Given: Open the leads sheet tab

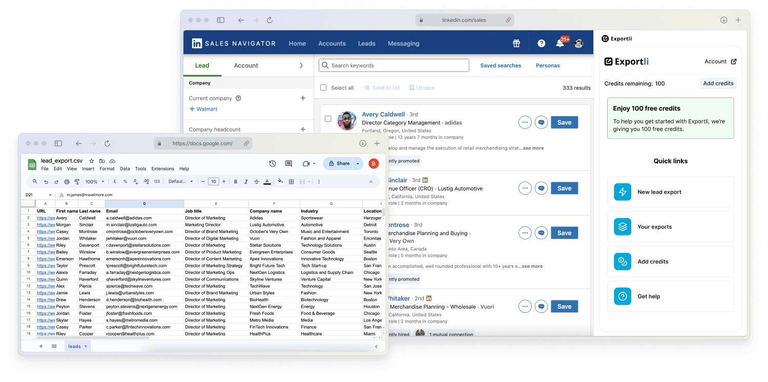Looking at the screenshot, I should (77, 347).
